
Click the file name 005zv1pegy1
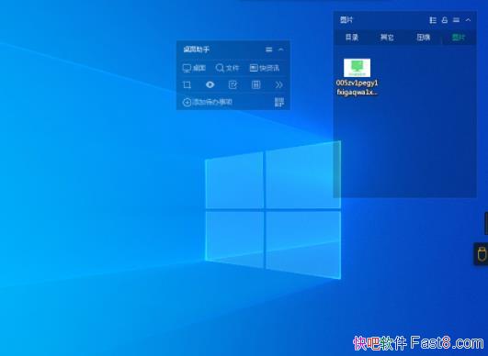[357, 83]
